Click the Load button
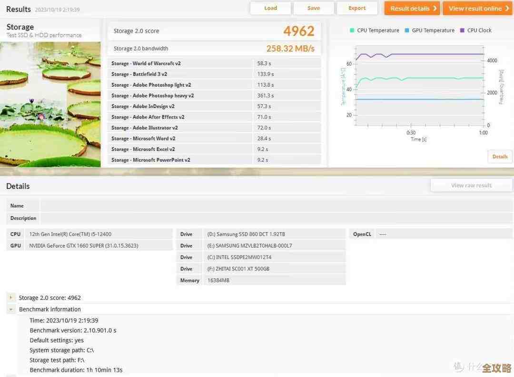 [270, 8]
